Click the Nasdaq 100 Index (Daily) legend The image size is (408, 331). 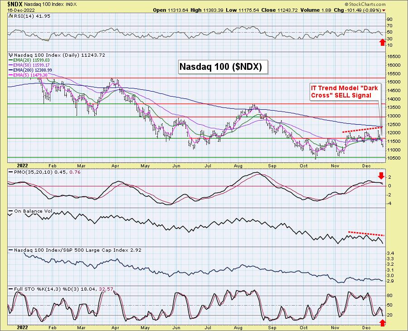click(59, 55)
